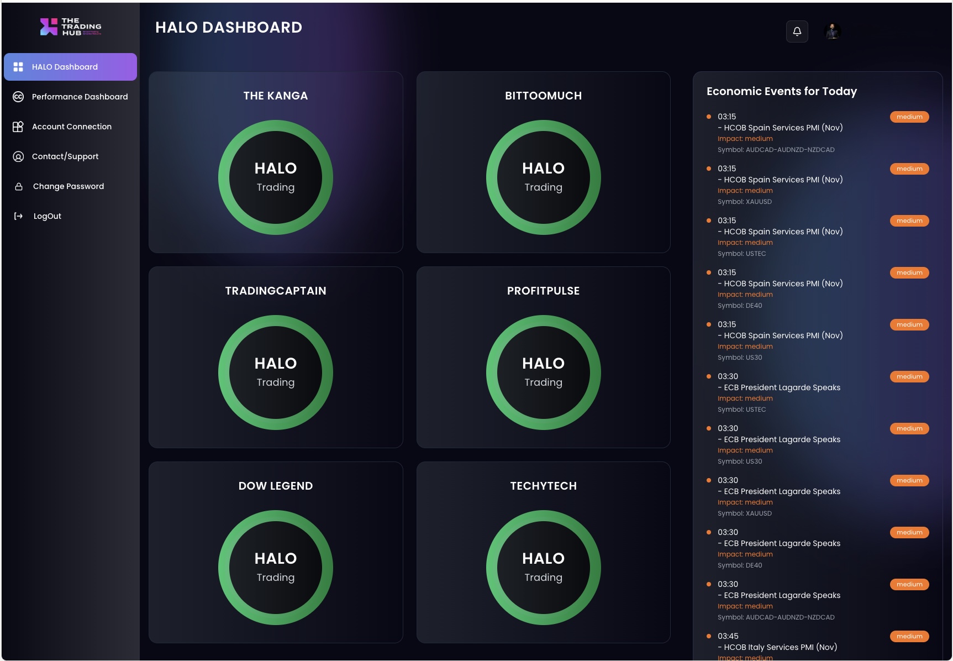Open Performance Dashboard from the sidebar
Viewport: 953px width, 661px height.
[80, 97]
